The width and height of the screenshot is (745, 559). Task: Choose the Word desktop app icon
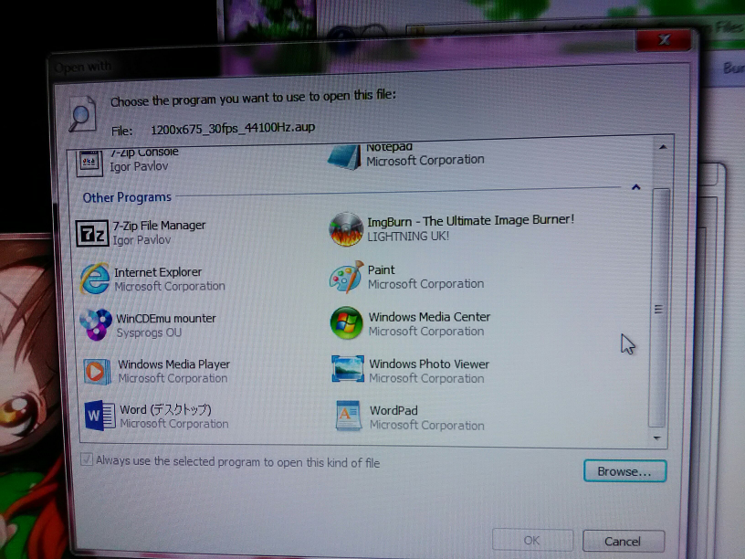(100, 416)
